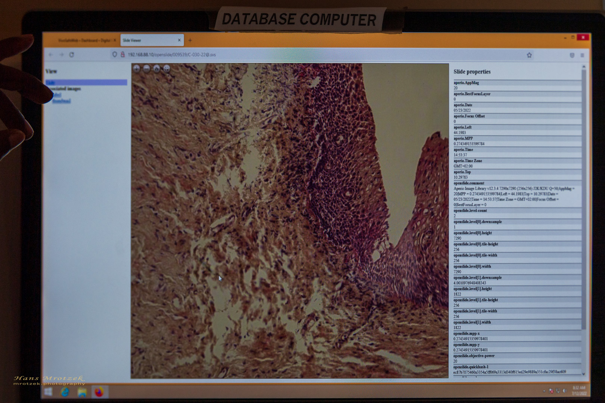The height and width of the screenshot is (403, 605).
Task: Open the Windows Start menu
Action: (48, 392)
